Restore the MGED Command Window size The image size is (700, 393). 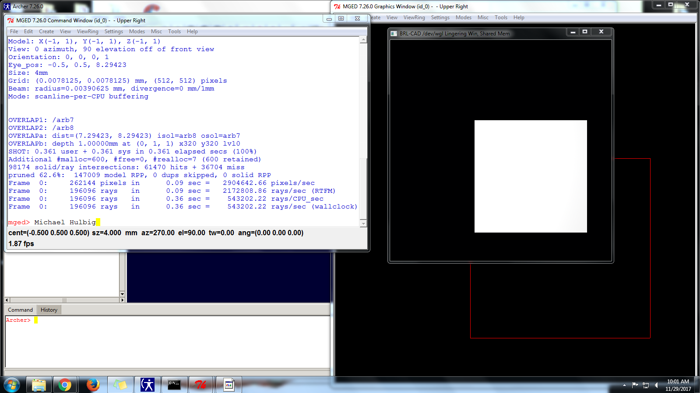tap(341, 18)
